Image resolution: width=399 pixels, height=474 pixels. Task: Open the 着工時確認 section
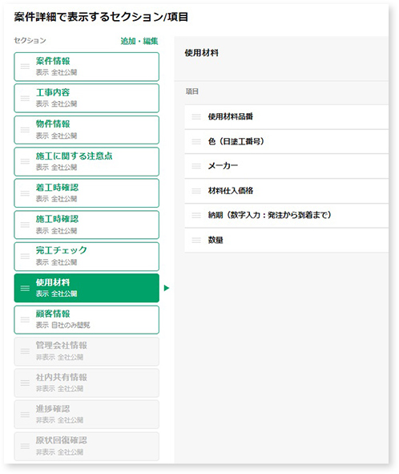click(87, 193)
